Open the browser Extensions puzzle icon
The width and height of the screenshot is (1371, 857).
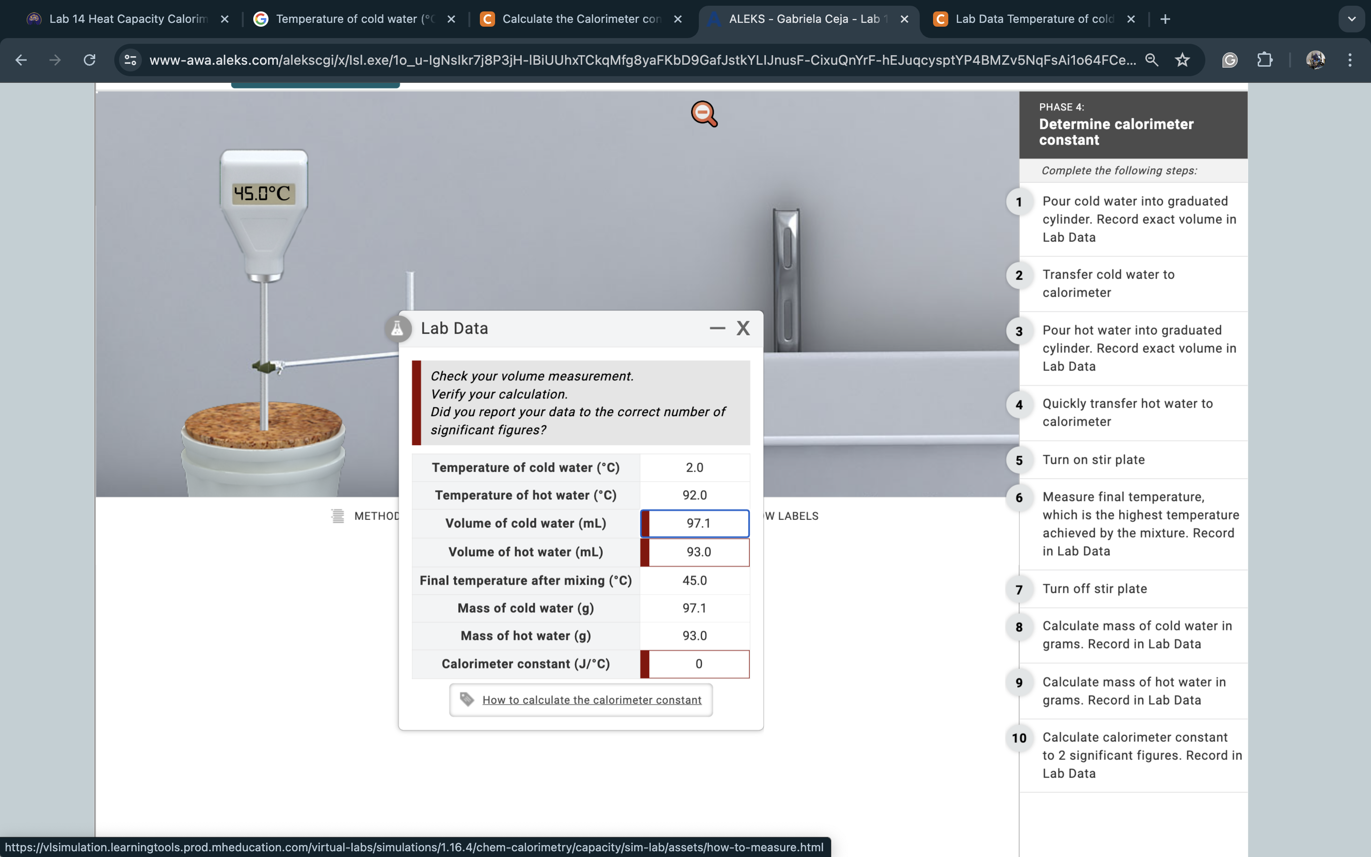coord(1264,60)
